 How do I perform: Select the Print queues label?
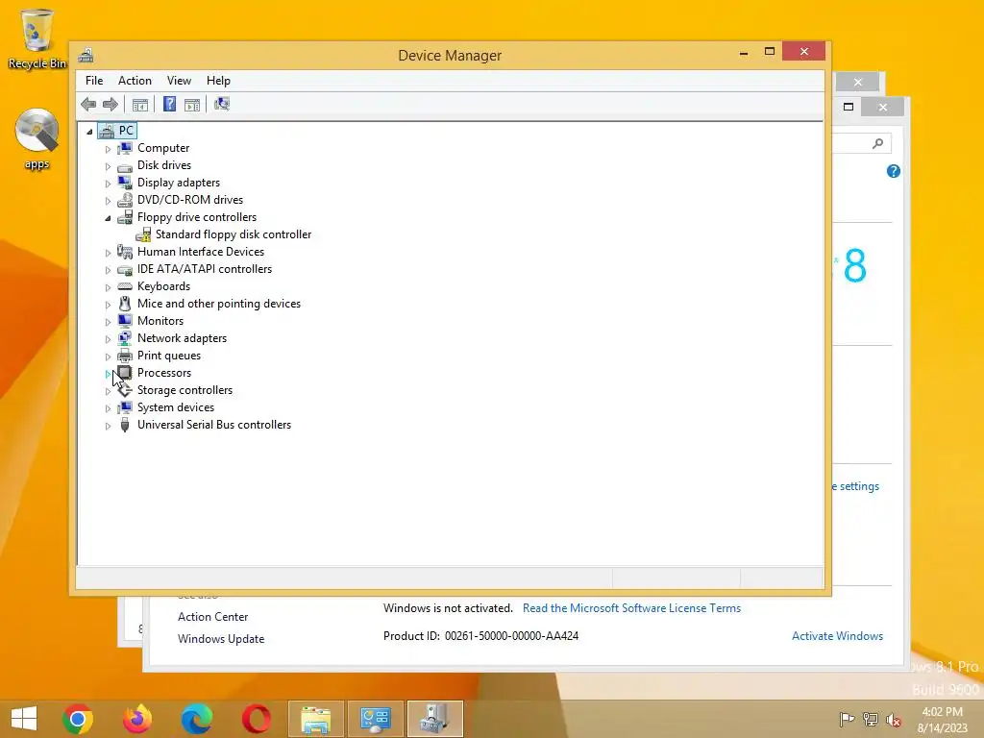(x=169, y=356)
